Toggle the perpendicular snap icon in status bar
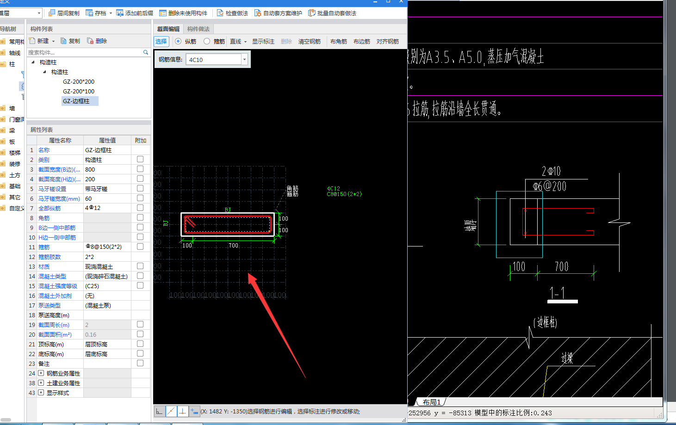Image resolution: width=676 pixels, height=425 pixels. (x=183, y=411)
